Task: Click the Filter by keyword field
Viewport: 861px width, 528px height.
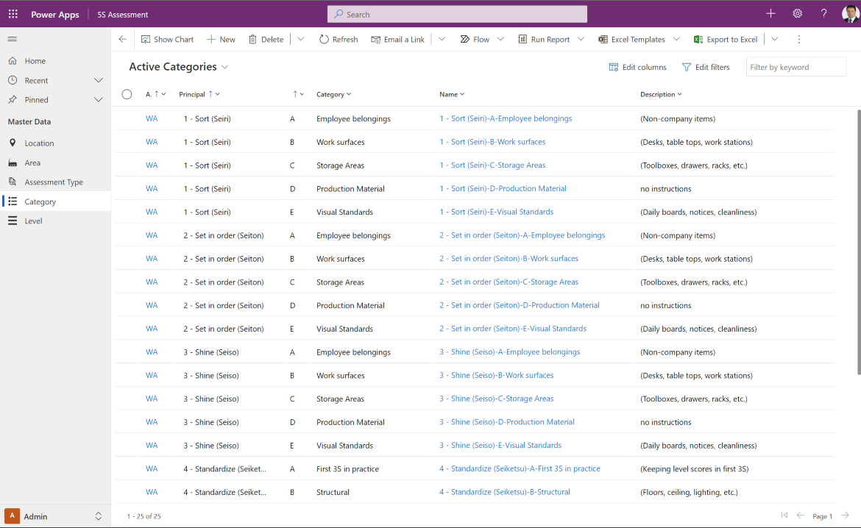Action: [796, 67]
